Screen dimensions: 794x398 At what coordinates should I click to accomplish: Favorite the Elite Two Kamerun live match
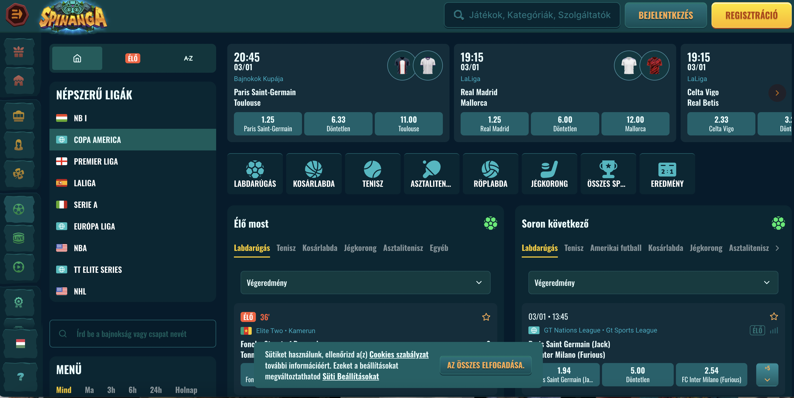pyautogui.click(x=486, y=317)
